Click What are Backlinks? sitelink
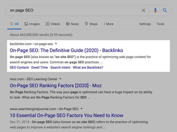The width and height of the screenshot is (177, 132). click(88, 67)
